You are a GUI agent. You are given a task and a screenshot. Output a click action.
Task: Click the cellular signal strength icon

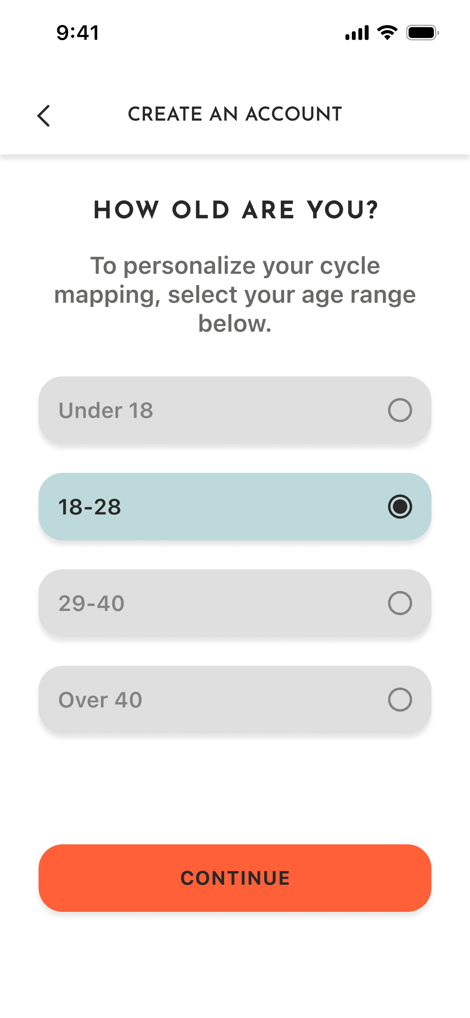pyautogui.click(x=357, y=33)
